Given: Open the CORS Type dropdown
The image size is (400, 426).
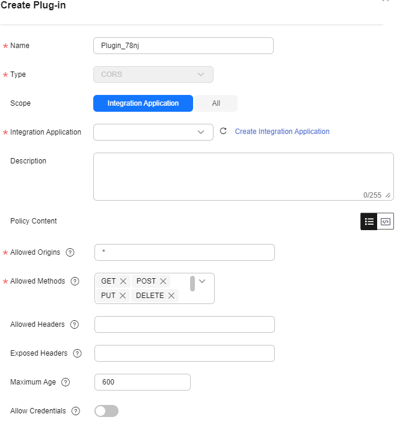Looking at the screenshot, I should pyautogui.click(x=153, y=75).
